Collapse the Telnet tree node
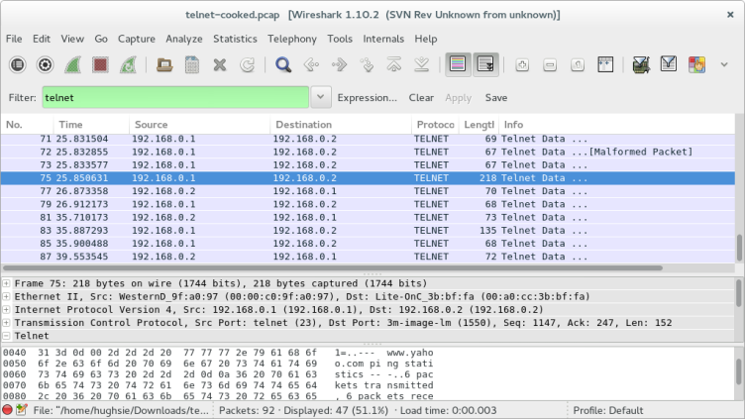Viewport: 745px width, 419px height. coord(6,336)
